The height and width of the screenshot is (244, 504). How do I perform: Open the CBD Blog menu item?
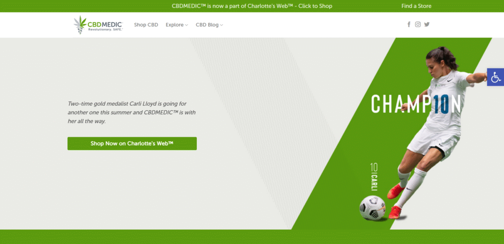point(207,25)
